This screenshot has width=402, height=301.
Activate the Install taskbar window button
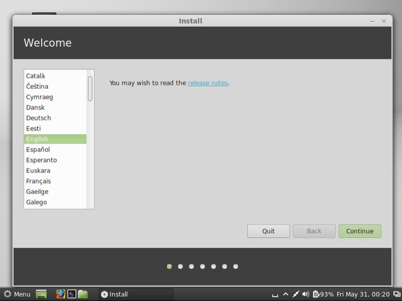pos(136,294)
